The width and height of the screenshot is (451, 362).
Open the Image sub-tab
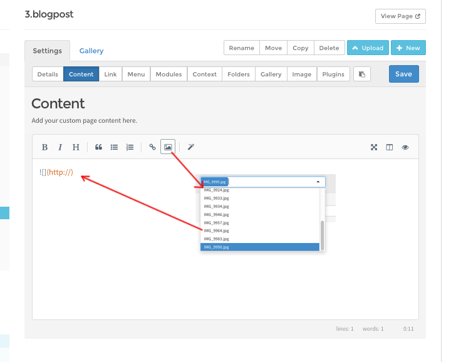click(302, 74)
